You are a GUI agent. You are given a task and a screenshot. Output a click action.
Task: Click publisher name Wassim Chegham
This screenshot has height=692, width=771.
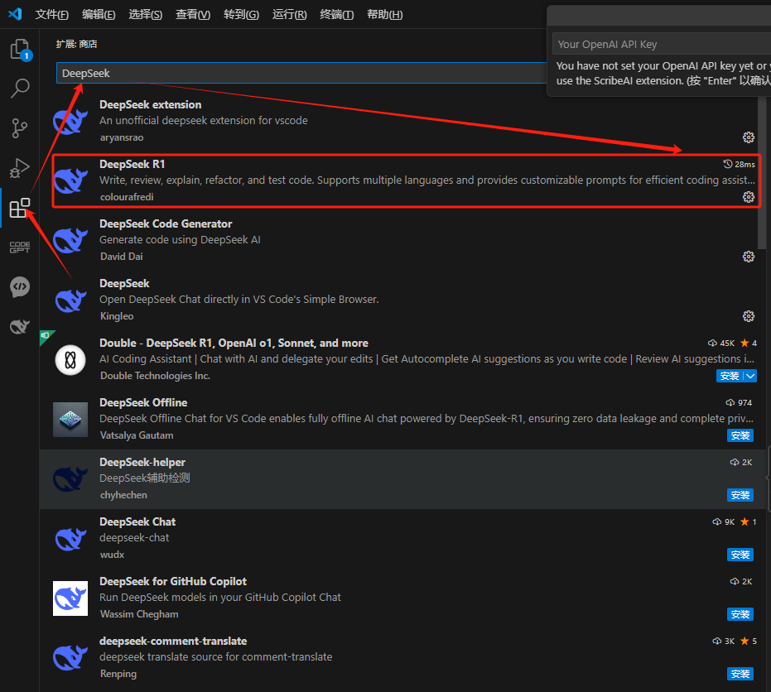pyautogui.click(x=139, y=614)
